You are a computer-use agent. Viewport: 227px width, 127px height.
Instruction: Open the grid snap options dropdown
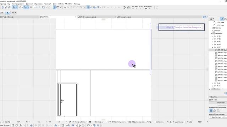tap(34, 7)
